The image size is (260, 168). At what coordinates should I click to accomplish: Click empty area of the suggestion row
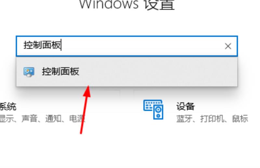click(158, 71)
